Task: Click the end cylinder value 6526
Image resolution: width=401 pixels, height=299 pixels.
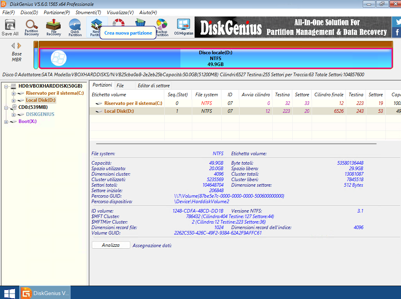Action: pos(339,111)
